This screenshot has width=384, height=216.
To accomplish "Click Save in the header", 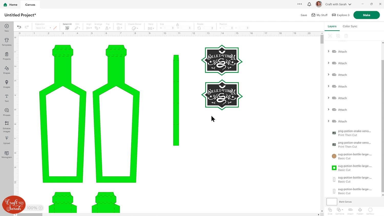I will pyautogui.click(x=304, y=15).
